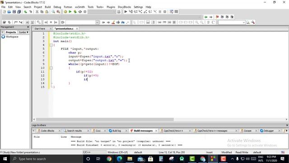This screenshot has width=289, height=163.
Task: Paste from clipboard icon
Action: pos(47,12)
